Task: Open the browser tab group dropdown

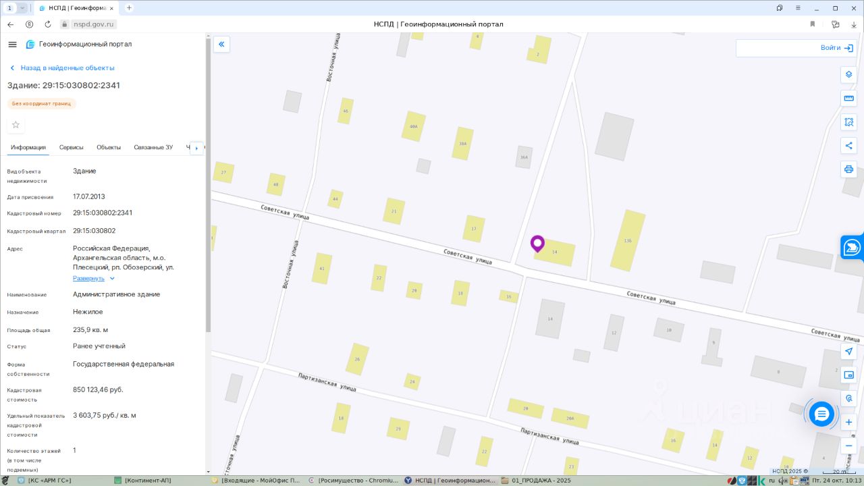Action: tap(22, 8)
